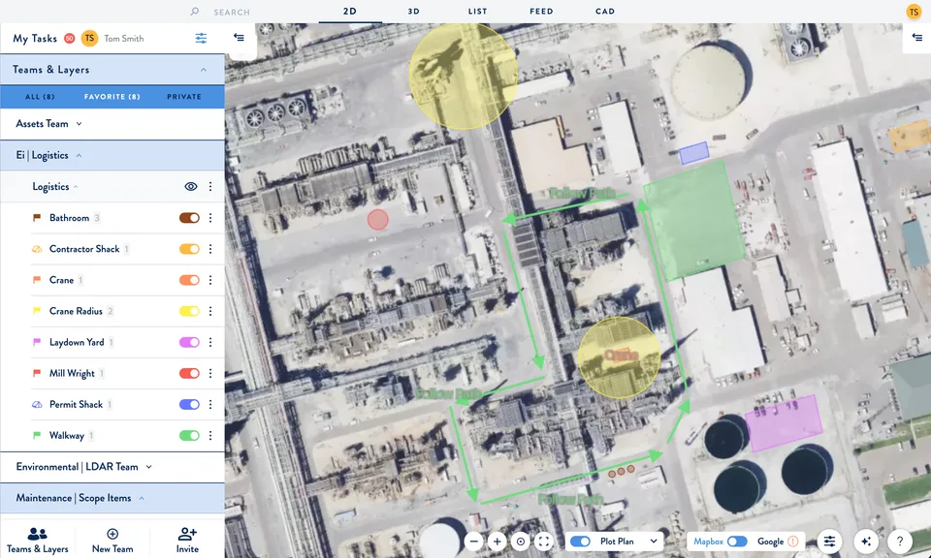Toggle Logistics group visibility eye icon
931x558 pixels.
point(191,187)
